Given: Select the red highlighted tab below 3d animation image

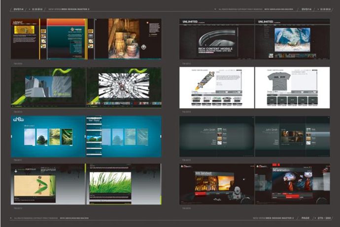Looking at the screenshot, I should coord(293,197).
